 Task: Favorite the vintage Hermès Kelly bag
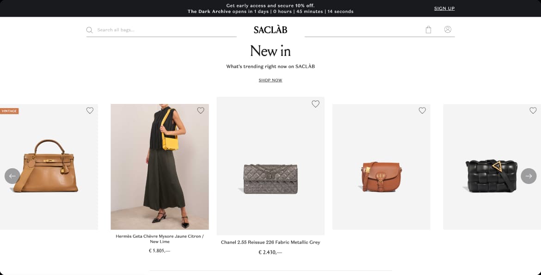pos(90,110)
